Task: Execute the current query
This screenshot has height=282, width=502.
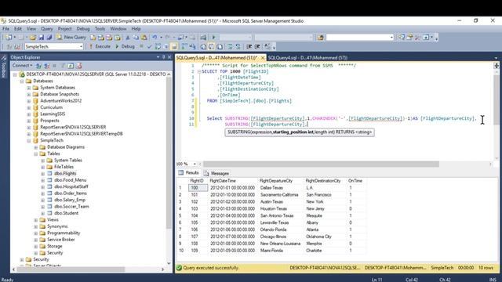Action: 100,46
